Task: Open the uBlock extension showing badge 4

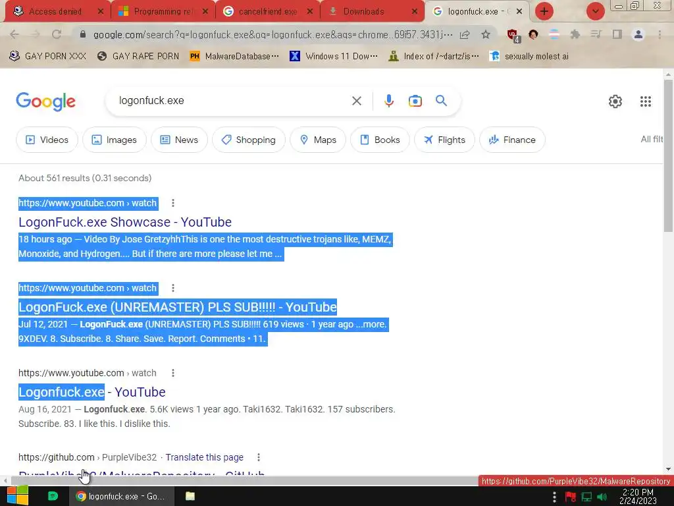Action: (513, 36)
